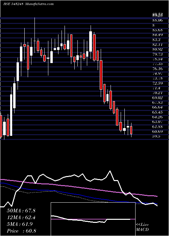This screenshot has height=236, width=169.
Task: Click the 61.88 price axis label
Action: [157, 126]
